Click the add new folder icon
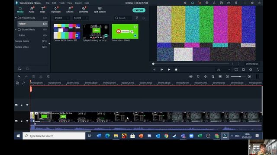The height and width of the screenshot is (155, 277). (20, 69)
